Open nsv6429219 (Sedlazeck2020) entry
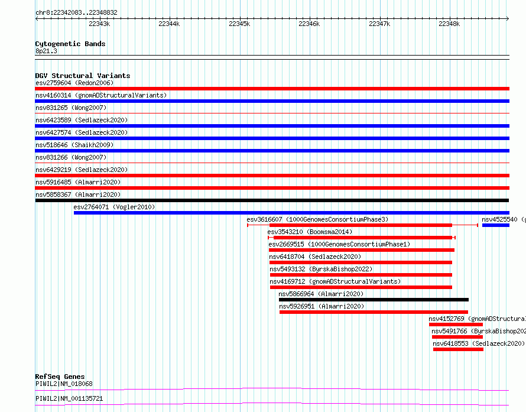The height and width of the screenshot is (412, 526). pyautogui.click(x=82, y=170)
